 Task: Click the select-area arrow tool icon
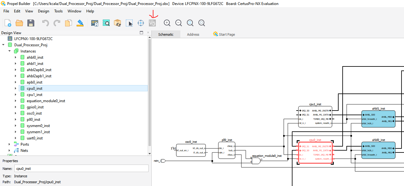(x=129, y=23)
